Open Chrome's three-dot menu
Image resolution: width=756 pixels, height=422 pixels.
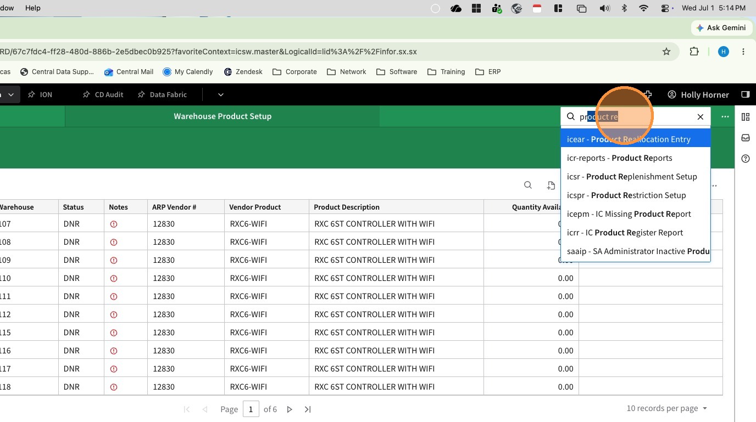click(743, 52)
